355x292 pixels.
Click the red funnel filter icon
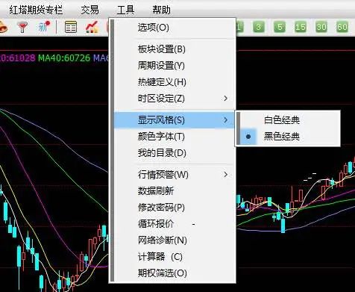[x=22, y=27]
